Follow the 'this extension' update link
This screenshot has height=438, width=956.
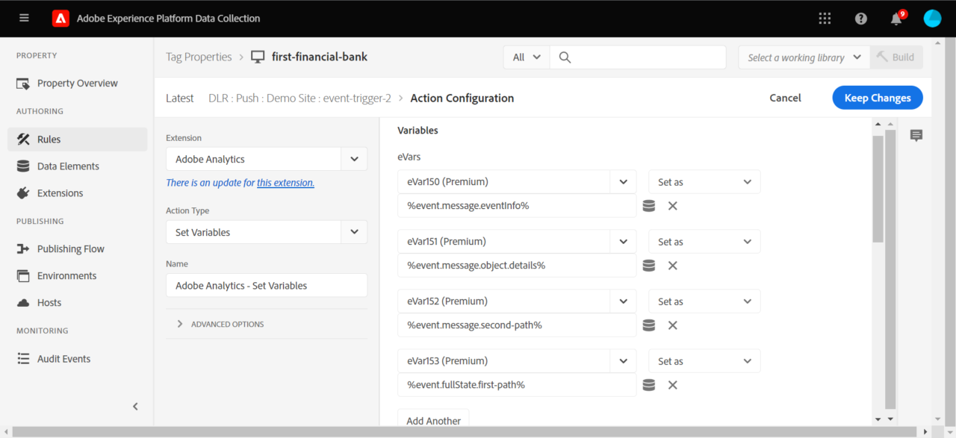(285, 183)
